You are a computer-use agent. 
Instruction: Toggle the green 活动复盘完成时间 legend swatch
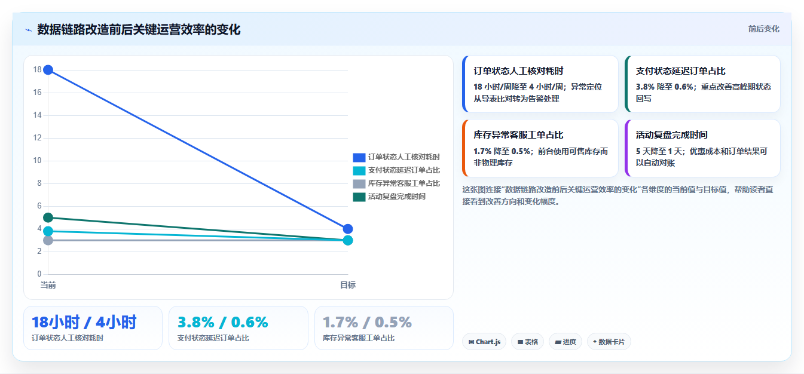click(359, 197)
